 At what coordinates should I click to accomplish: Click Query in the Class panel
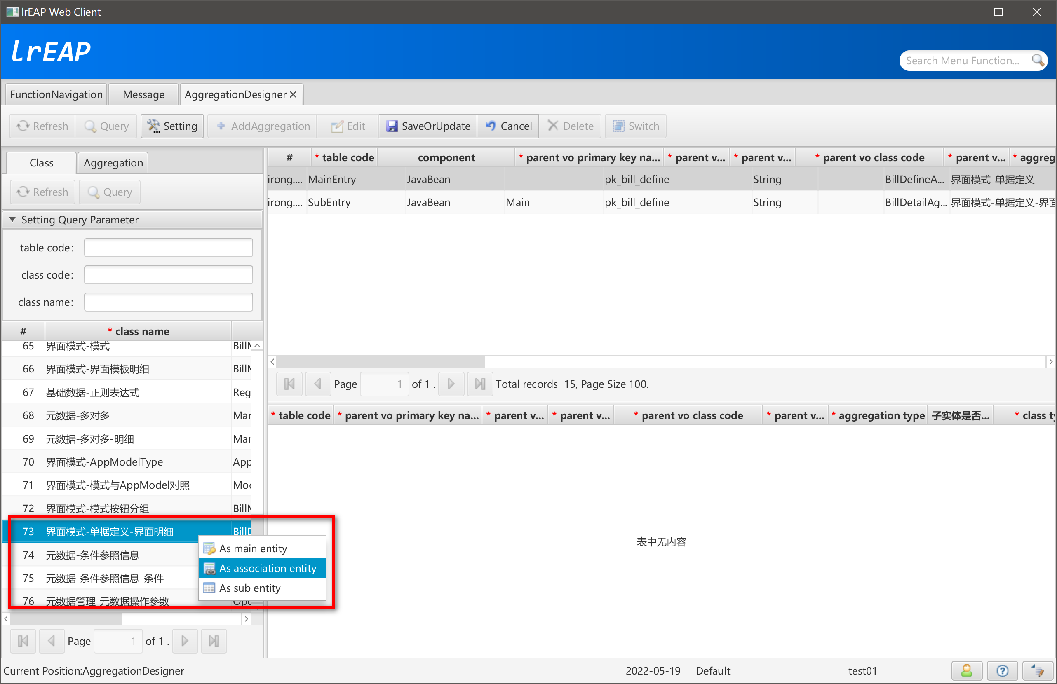pos(110,192)
